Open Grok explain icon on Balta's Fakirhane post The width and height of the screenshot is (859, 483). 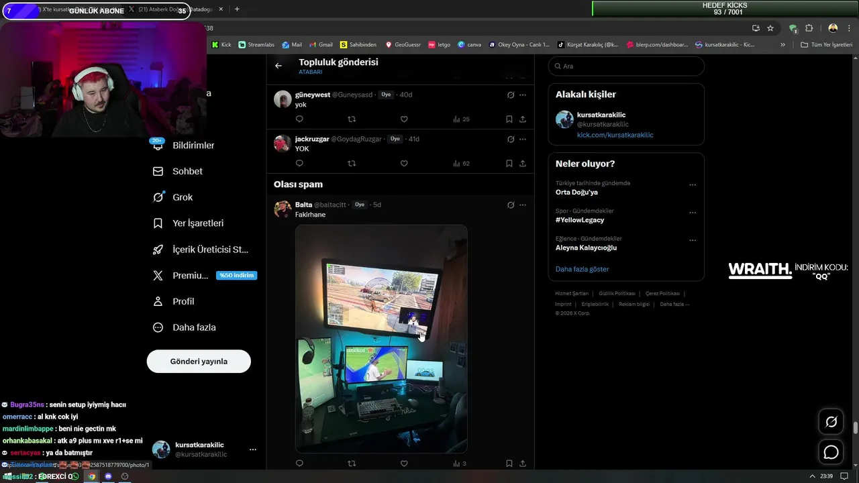point(511,205)
